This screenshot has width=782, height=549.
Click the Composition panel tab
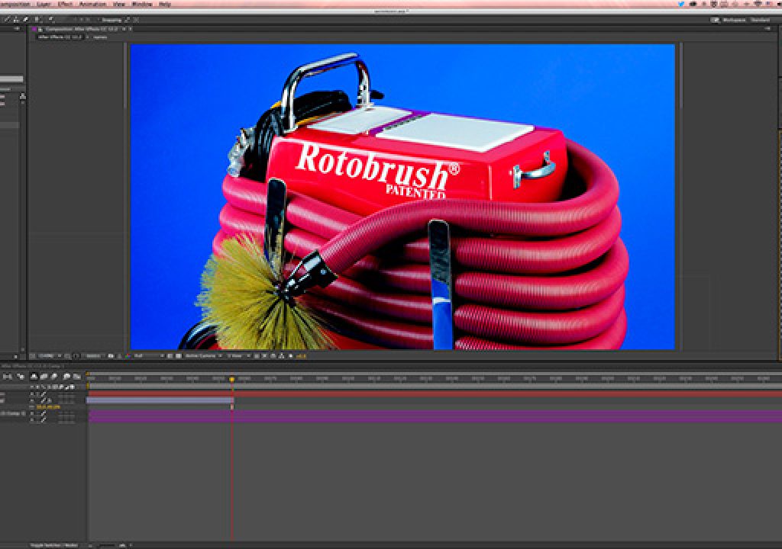[x=81, y=29]
